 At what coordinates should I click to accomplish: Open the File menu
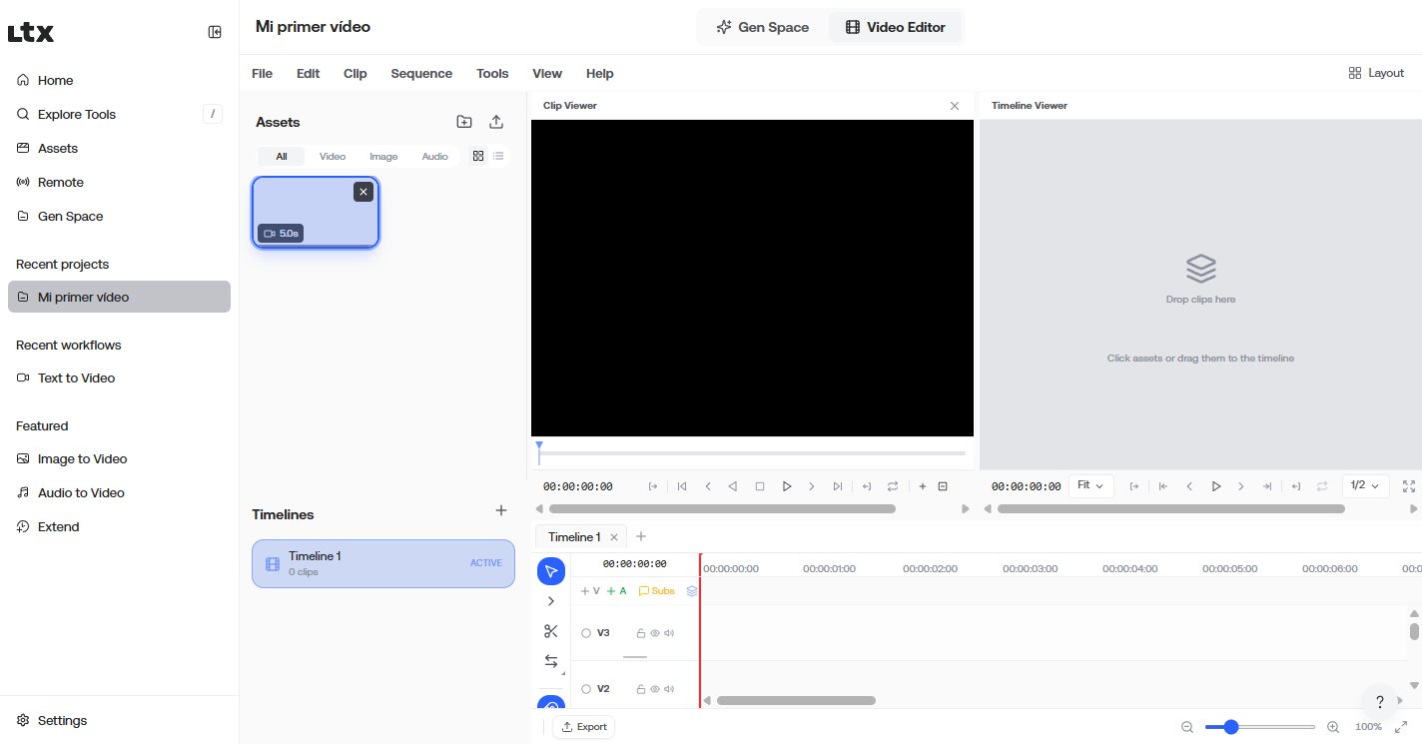(262, 74)
